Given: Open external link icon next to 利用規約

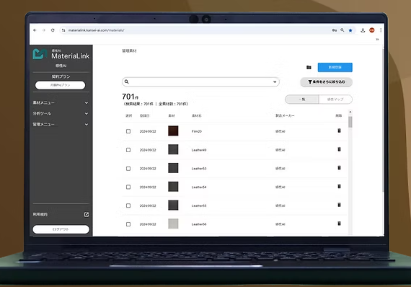Looking at the screenshot, I should 87,215.
